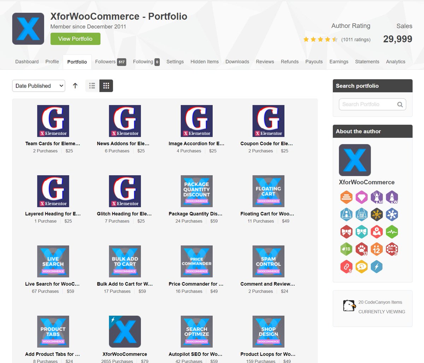This screenshot has height=363, width=424.
Task: Click the blue badge with white arrows
Action: click(x=392, y=214)
